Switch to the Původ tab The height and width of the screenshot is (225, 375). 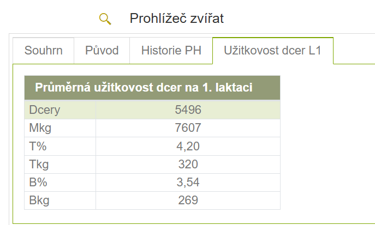tap(102, 51)
